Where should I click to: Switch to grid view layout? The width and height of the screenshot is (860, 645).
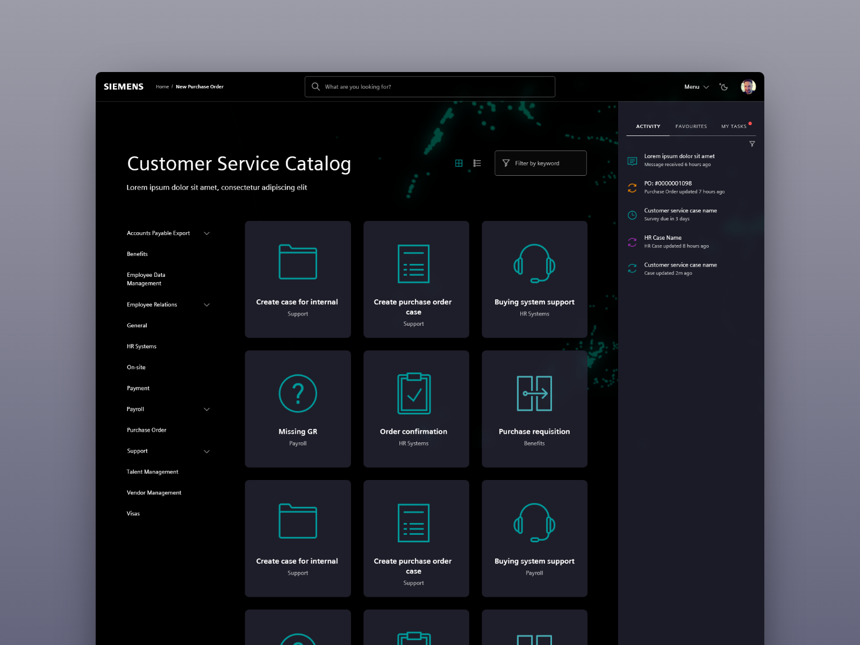[459, 163]
